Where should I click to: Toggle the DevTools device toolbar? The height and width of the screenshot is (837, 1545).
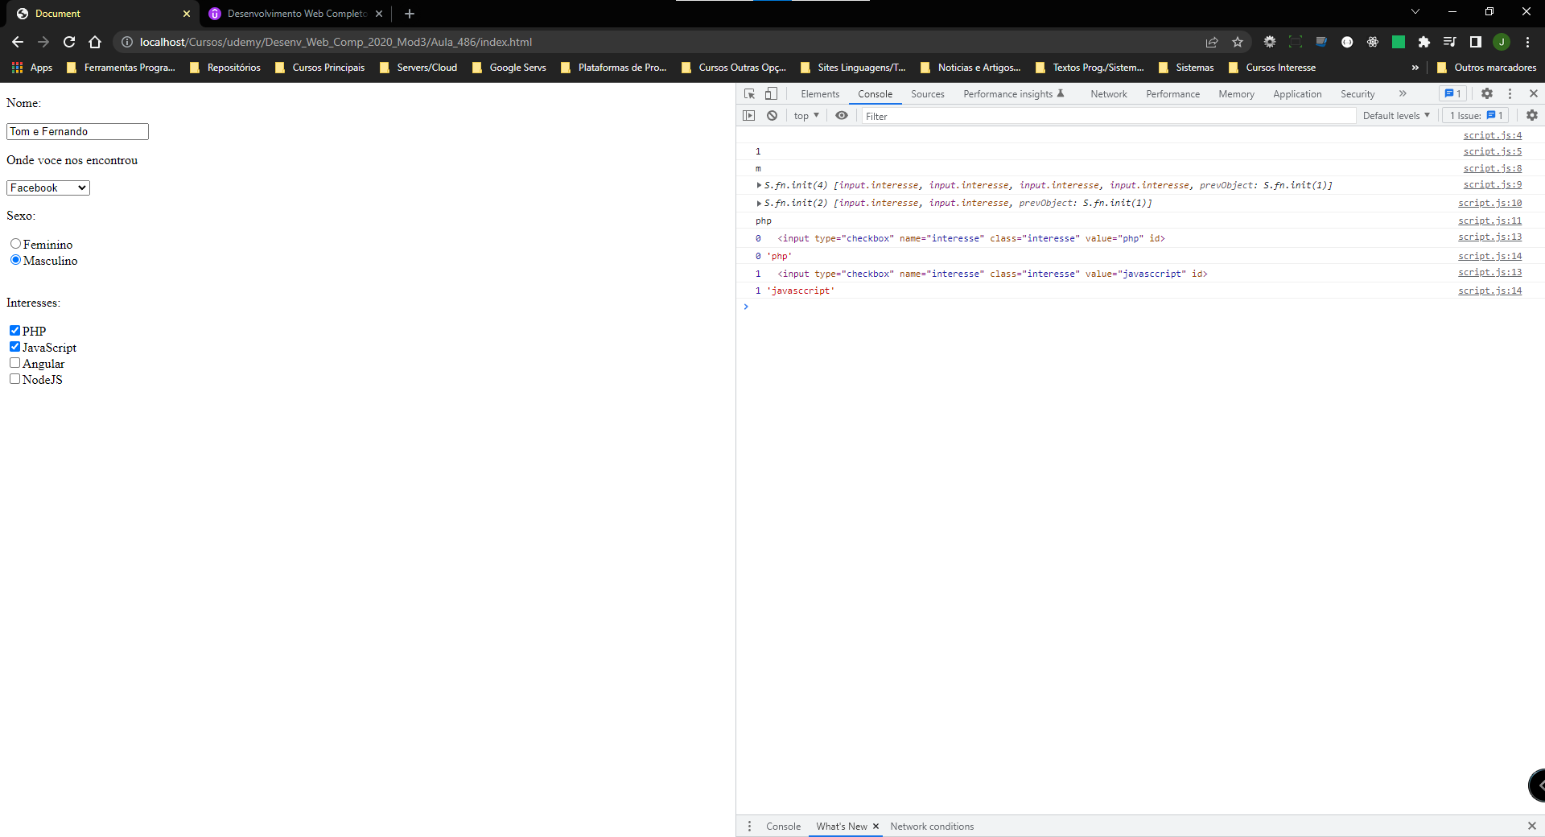(x=771, y=93)
